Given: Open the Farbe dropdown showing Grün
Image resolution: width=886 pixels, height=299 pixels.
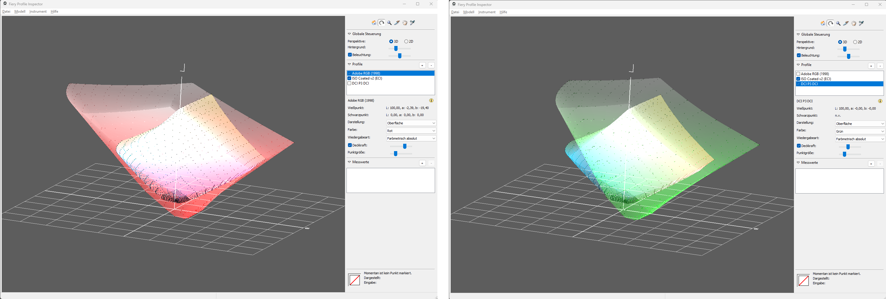Looking at the screenshot, I should [x=860, y=131].
